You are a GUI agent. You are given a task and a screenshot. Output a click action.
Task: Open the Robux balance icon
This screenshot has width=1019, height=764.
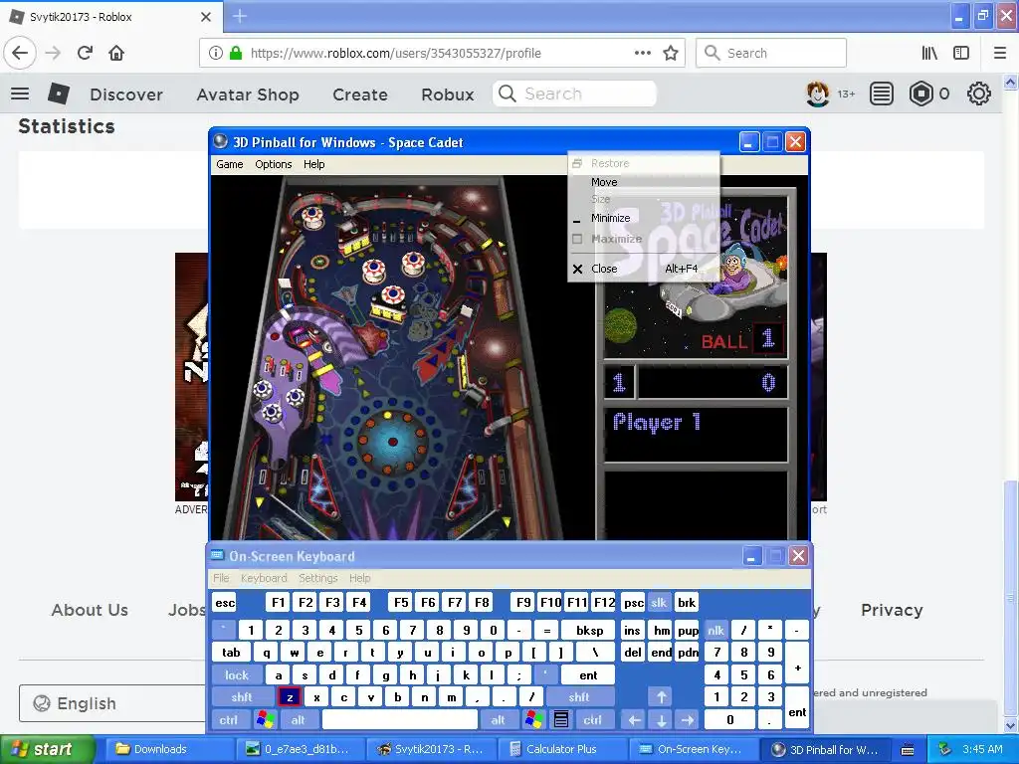[x=920, y=95]
